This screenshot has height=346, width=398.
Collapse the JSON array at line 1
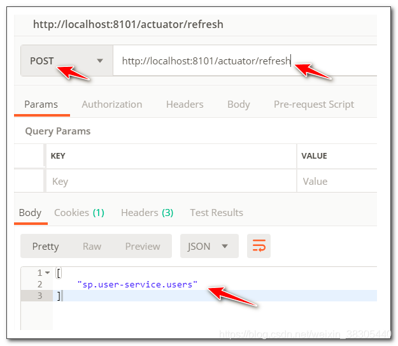pos(48,273)
